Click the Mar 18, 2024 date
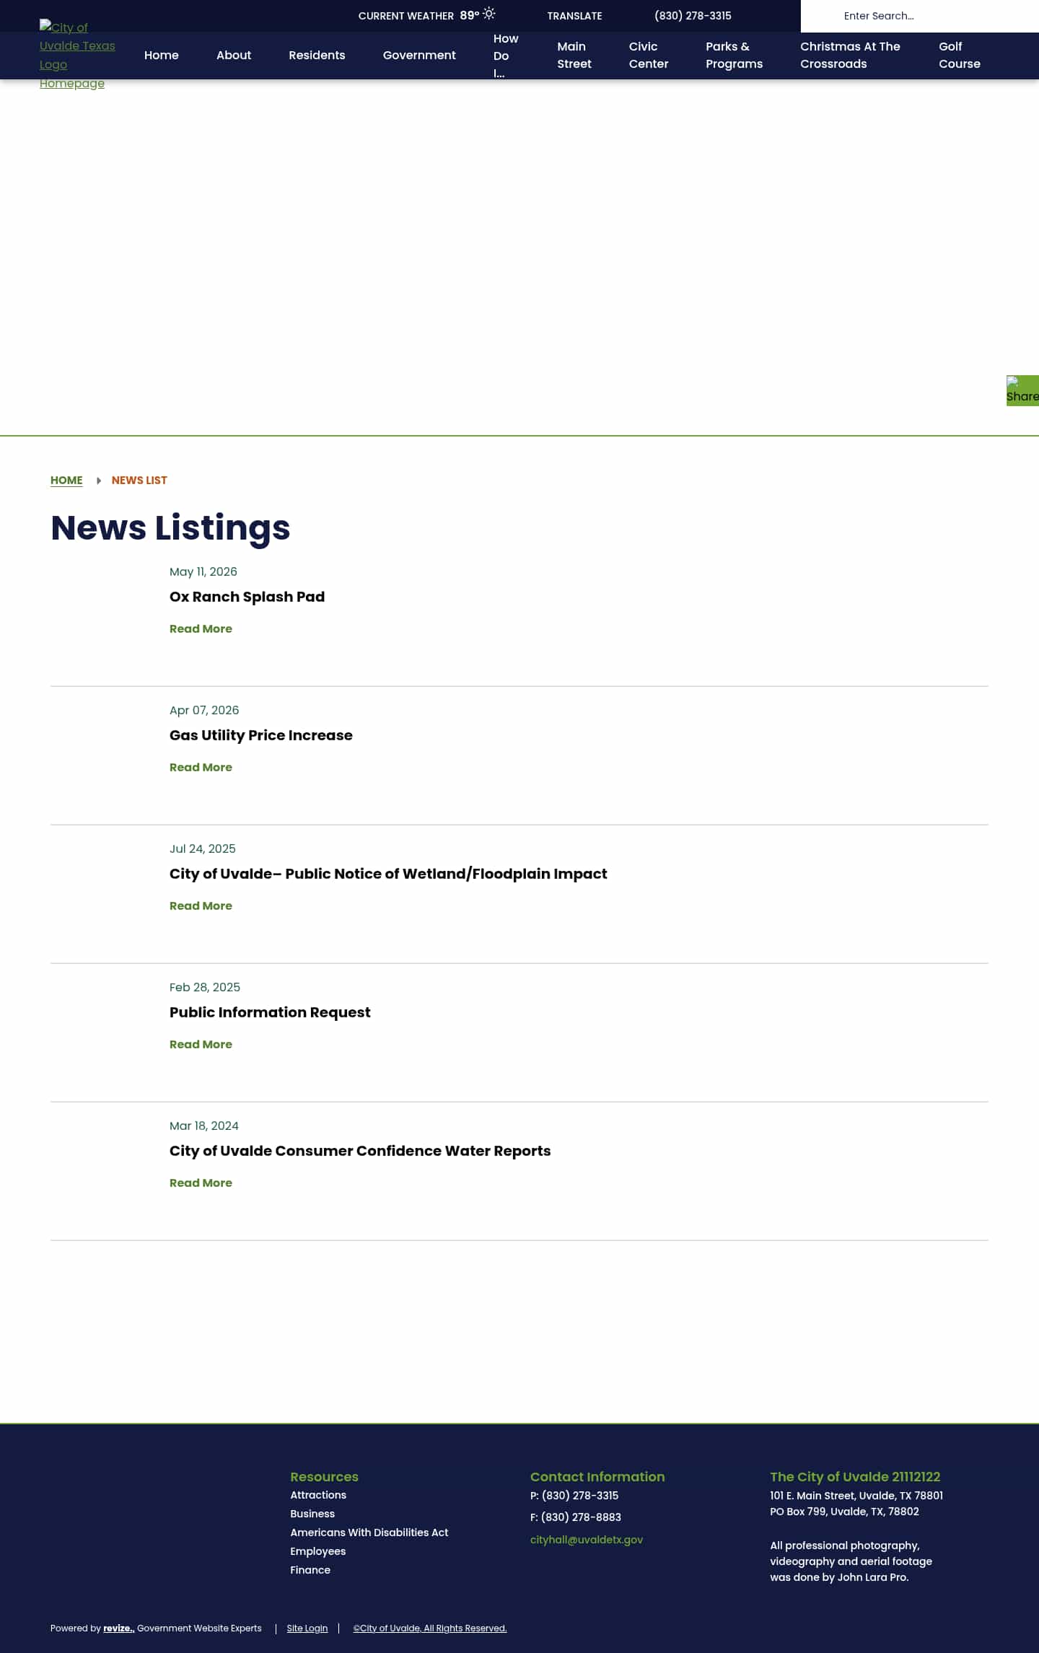Viewport: 1039px width, 1653px height. click(204, 1126)
